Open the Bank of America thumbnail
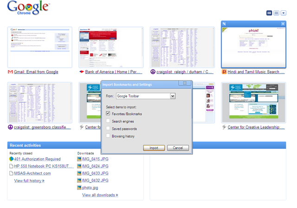This screenshot has width=297, height=208. tap(111, 47)
